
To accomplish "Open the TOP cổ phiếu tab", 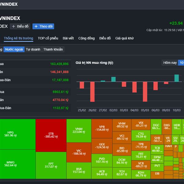I will point(48,38).
